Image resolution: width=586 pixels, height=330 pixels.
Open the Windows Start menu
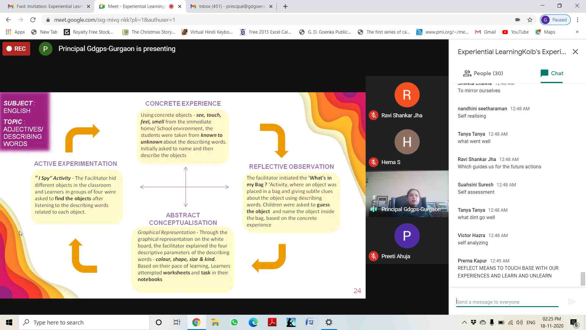[x=9, y=322]
